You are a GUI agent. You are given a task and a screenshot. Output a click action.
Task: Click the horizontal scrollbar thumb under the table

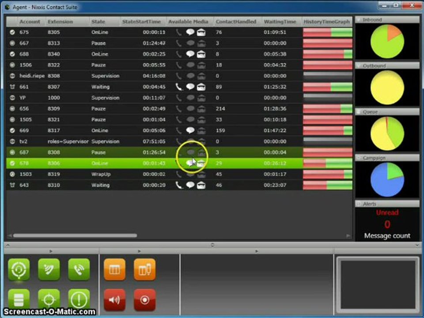tap(75, 235)
